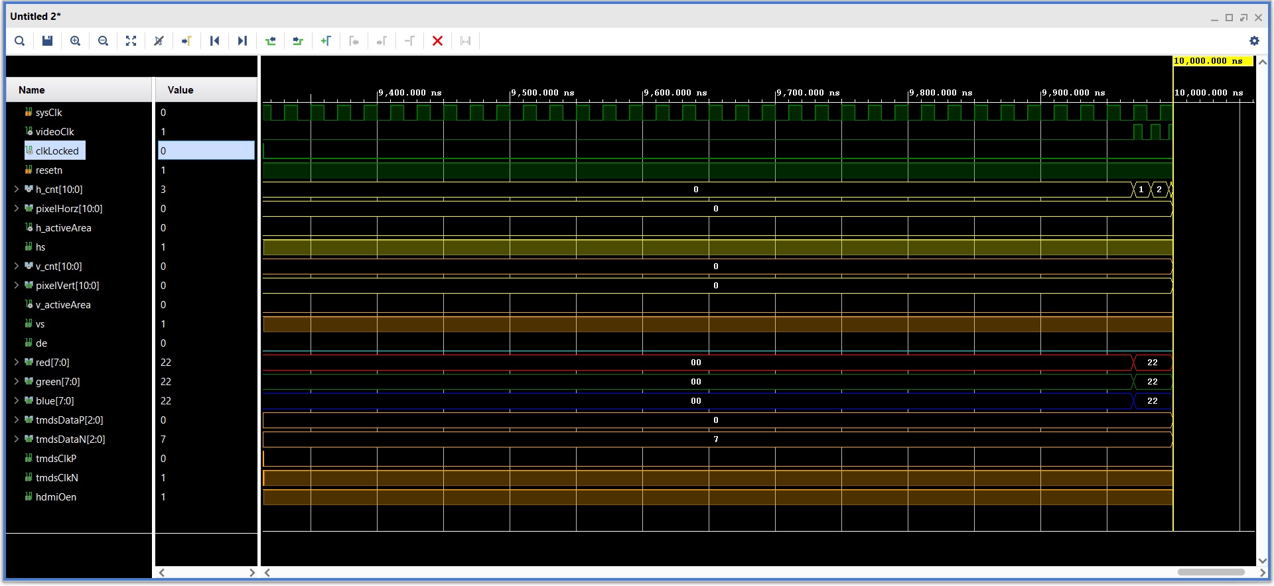The height and width of the screenshot is (586, 1274).
Task: Select the clkLocked signal
Action: (55, 151)
